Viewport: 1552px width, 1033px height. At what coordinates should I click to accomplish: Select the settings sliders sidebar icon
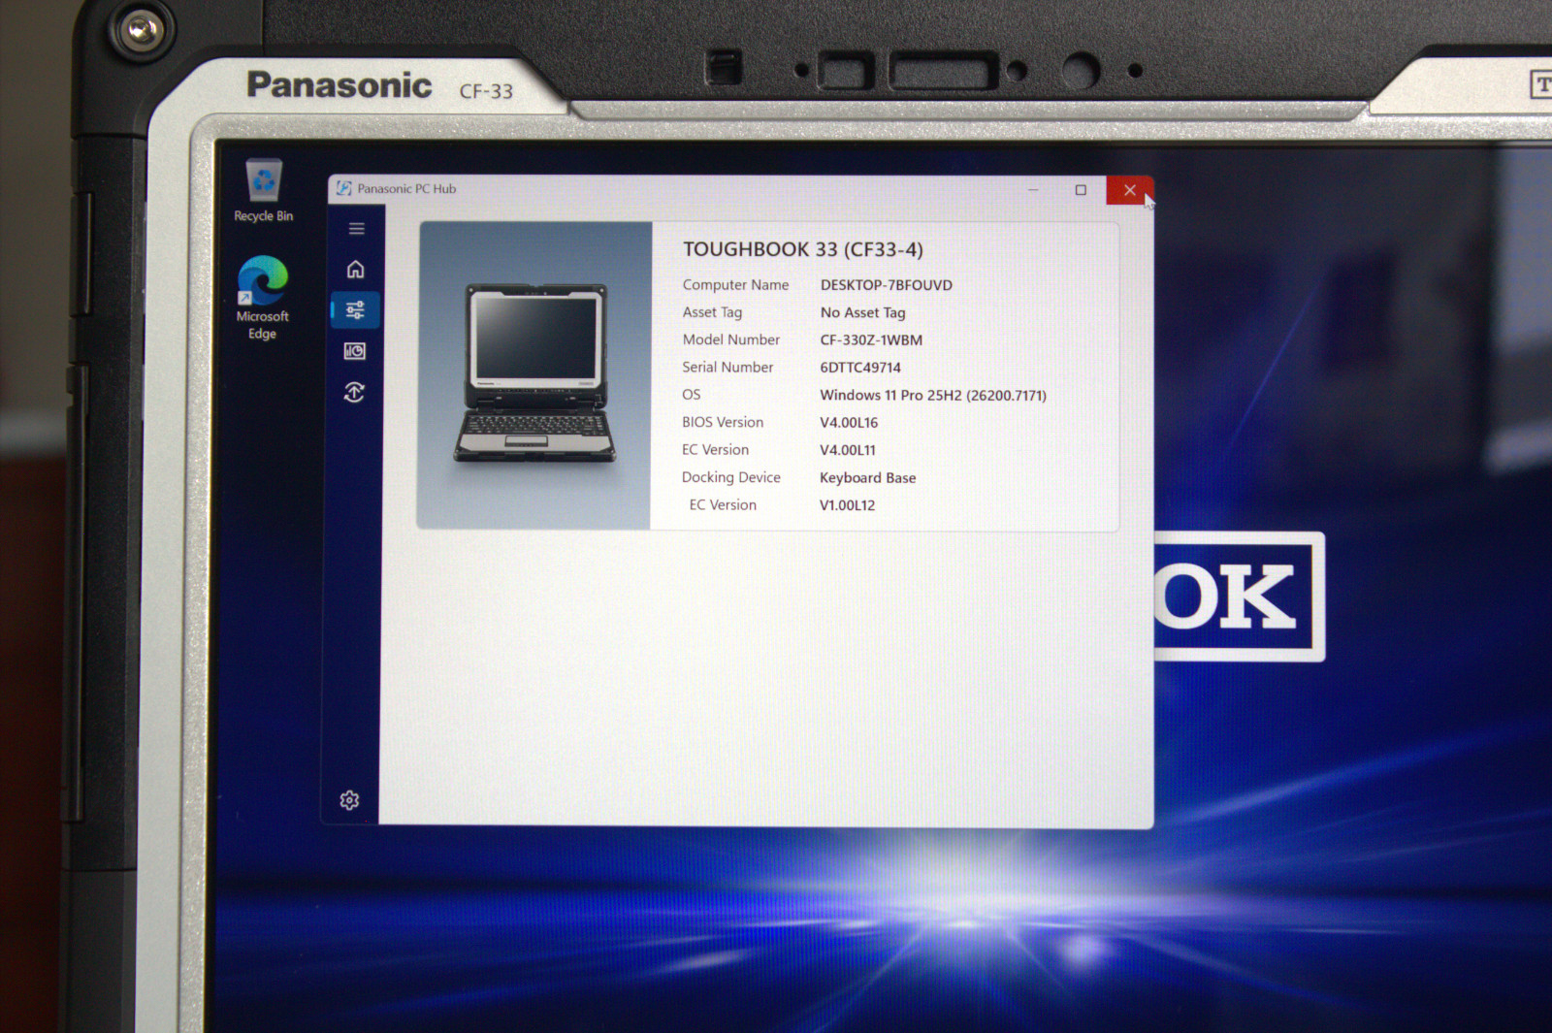tap(355, 310)
